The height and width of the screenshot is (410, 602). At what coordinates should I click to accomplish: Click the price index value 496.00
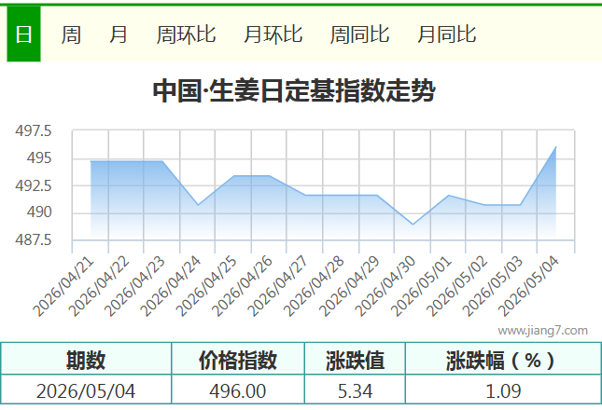(238, 391)
